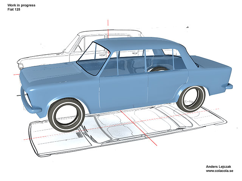Click the blue car's front wheel
Image resolution: width=242 pixels, height=181 pixels.
(x=67, y=115)
